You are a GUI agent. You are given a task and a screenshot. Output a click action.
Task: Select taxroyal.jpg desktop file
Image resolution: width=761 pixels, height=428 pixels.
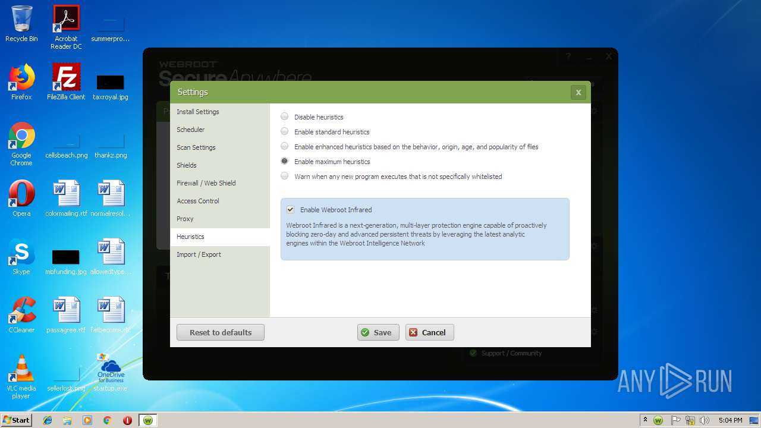pyautogui.click(x=111, y=87)
